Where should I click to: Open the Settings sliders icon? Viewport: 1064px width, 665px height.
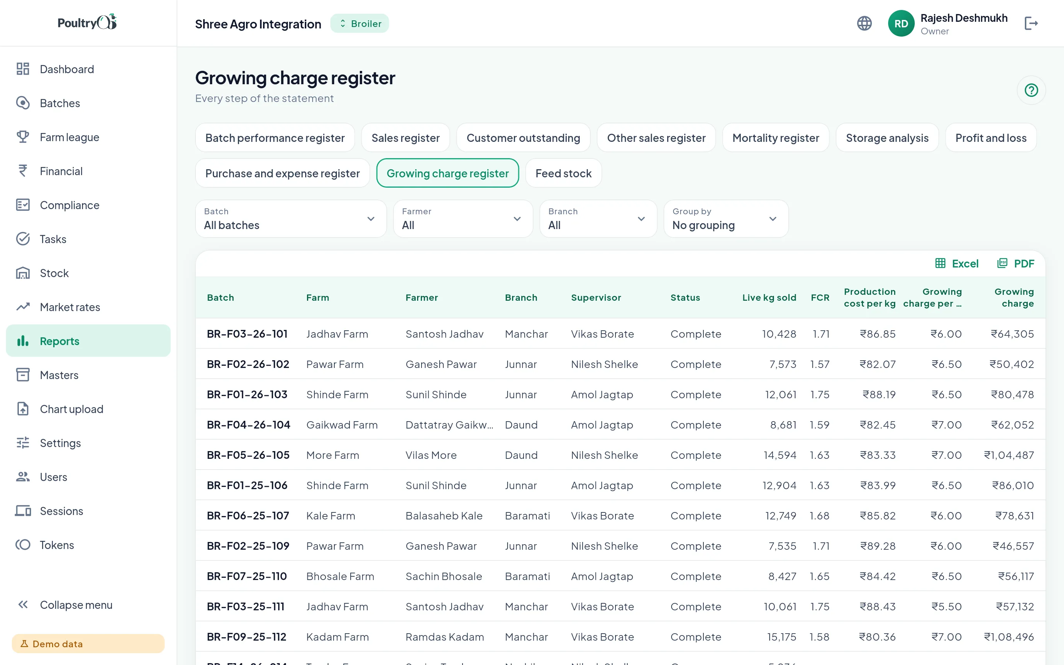pyautogui.click(x=23, y=443)
